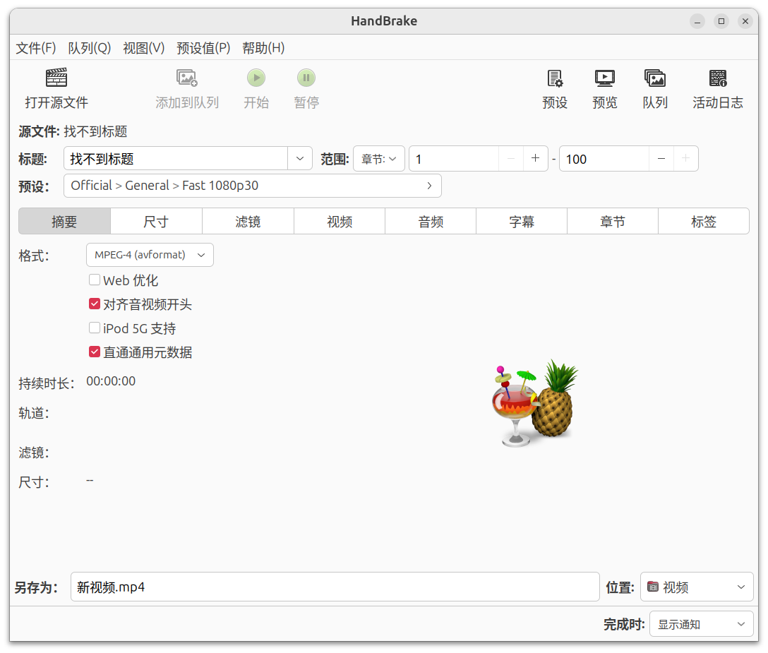Open the 预设值(P) menu
Screen dimensions: 768x653
pos(203,48)
